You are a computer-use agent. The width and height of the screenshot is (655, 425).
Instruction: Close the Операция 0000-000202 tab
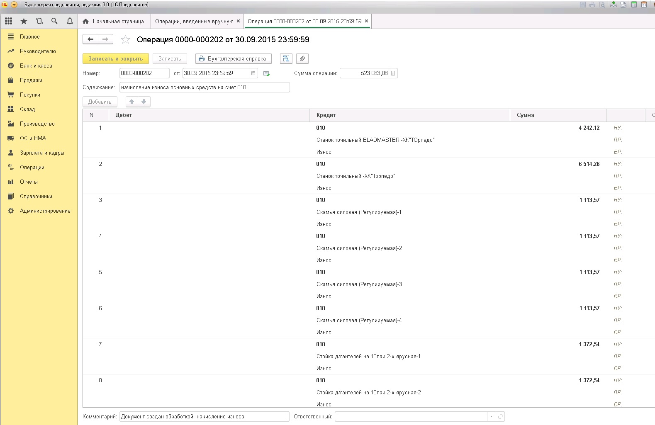(x=366, y=21)
